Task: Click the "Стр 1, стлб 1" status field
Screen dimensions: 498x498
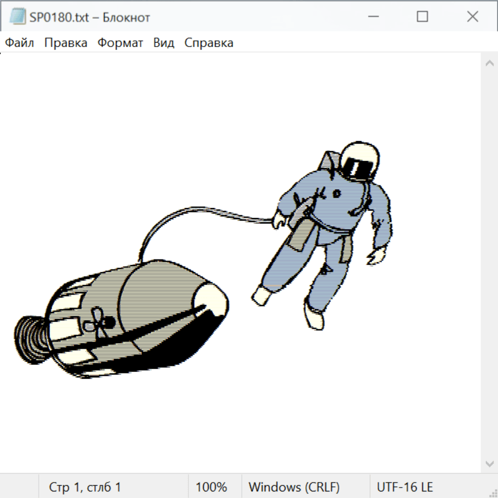Action: pyautogui.click(x=85, y=487)
